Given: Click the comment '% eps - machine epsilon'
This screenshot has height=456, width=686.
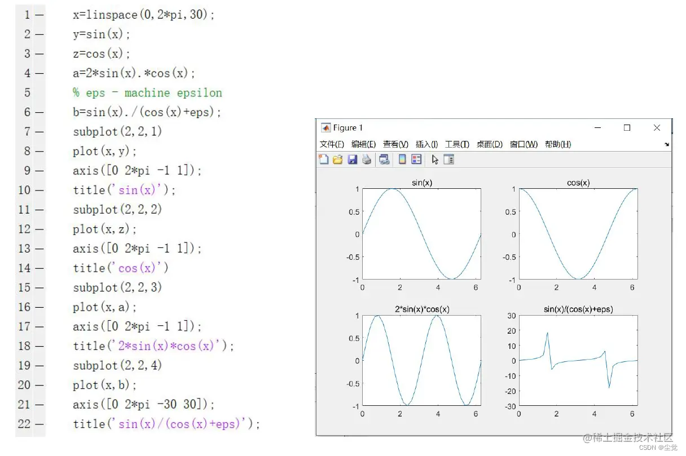Looking at the screenshot, I should point(147,93).
